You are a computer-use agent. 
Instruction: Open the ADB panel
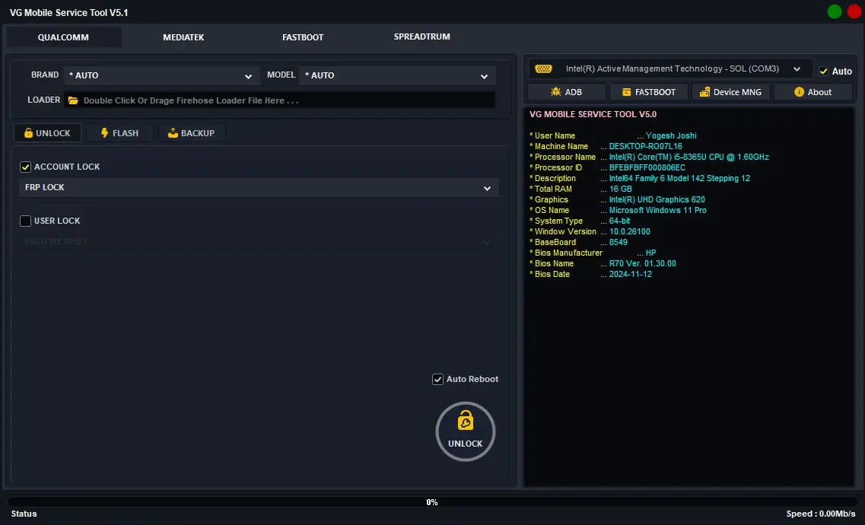pos(567,92)
